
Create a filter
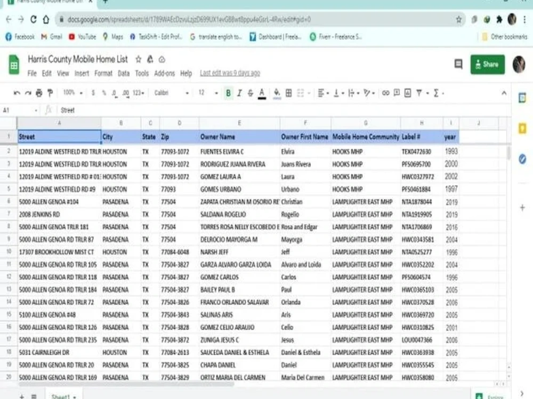point(419,93)
